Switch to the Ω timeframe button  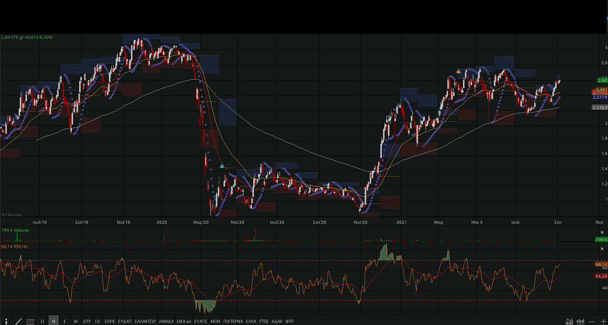click(x=42, y=321)
